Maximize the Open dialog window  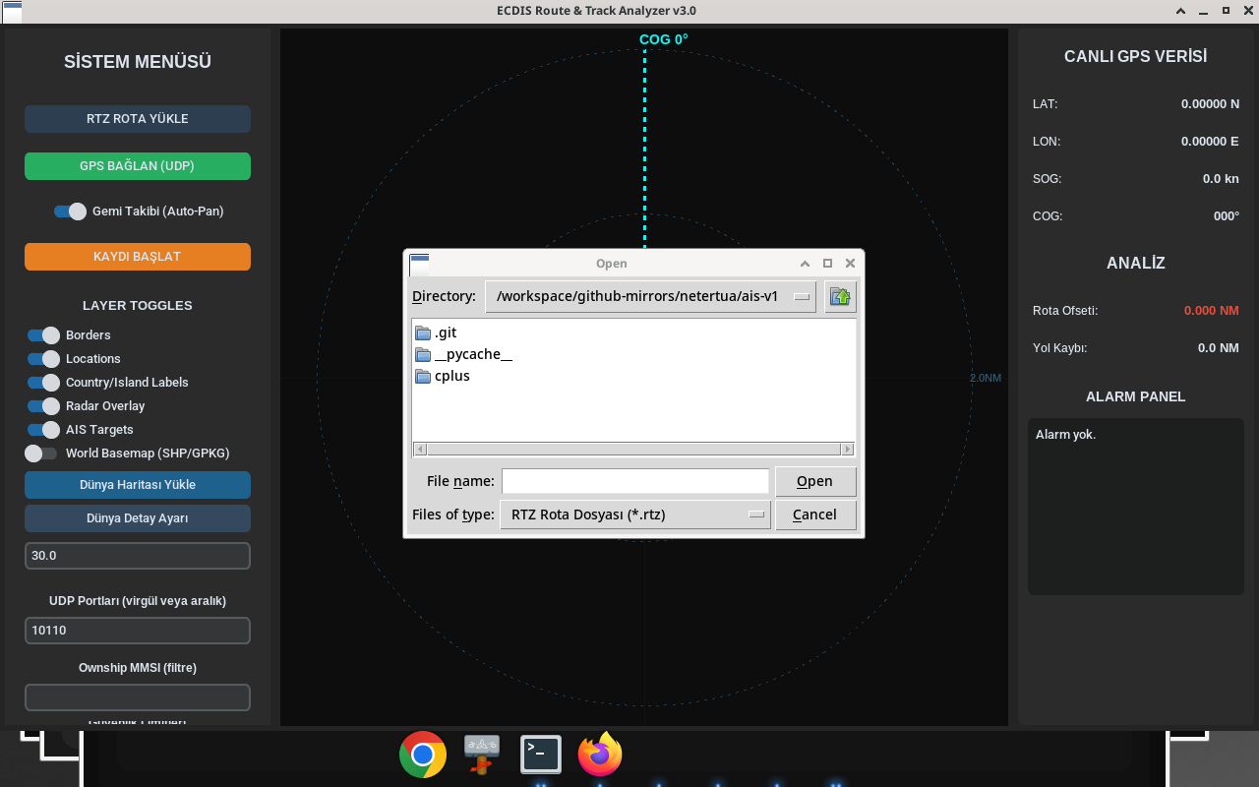point(828,263)
